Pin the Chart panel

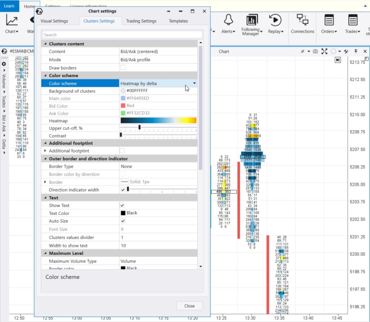pyautogui.click(x=356, y=51)
